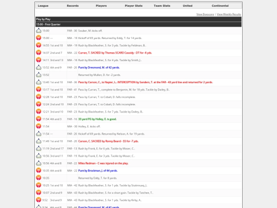Click team logo on 10:07 2nd and 9 row

point(38,193)
